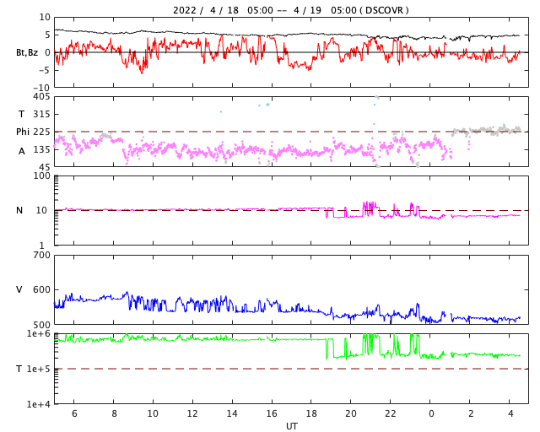Select the Bt,Bz axis label
The height and width of the screenshot is (432, 540).
click(x=27, y=52)
